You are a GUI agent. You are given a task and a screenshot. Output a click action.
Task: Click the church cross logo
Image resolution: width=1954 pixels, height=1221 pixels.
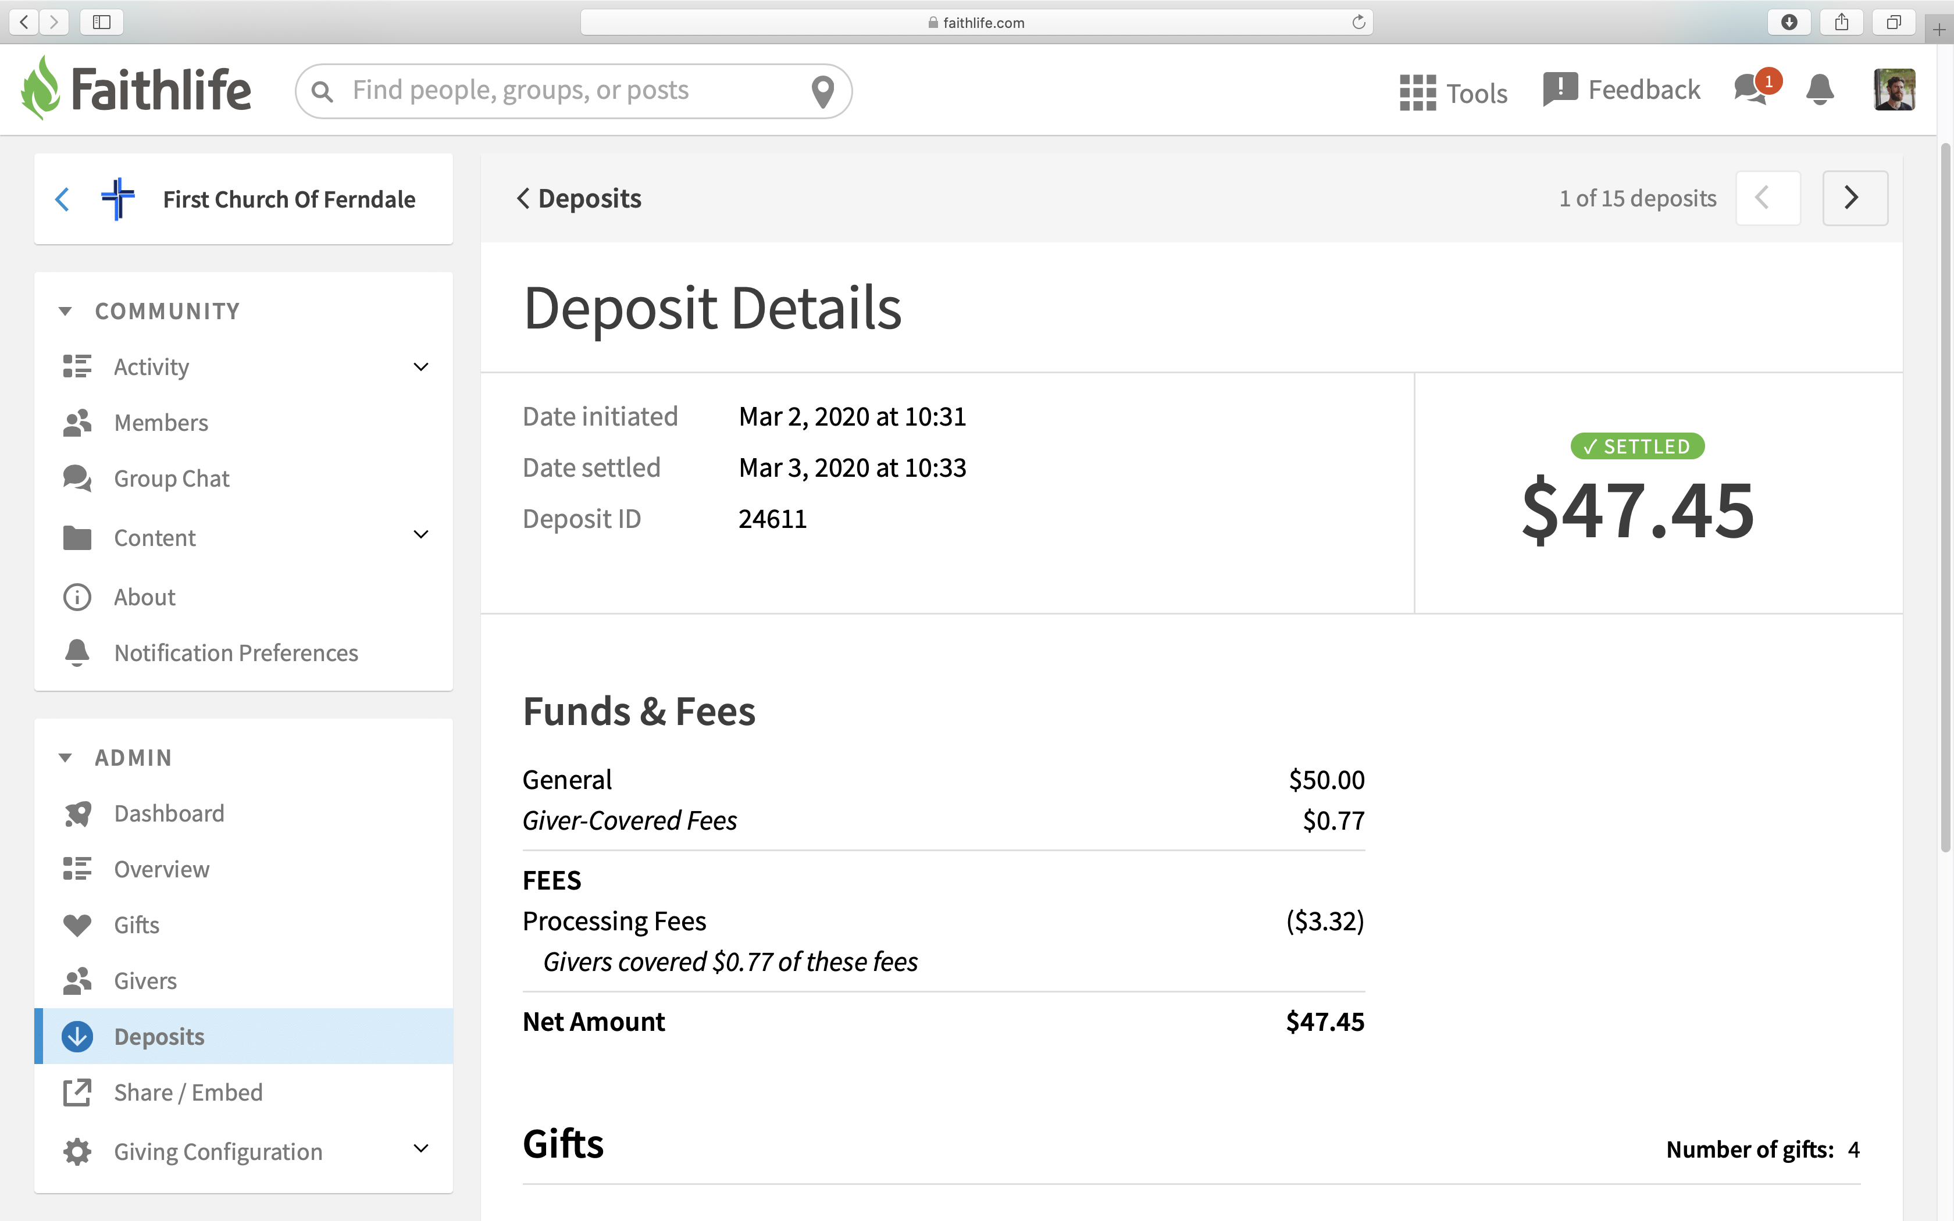coord(118,199)
